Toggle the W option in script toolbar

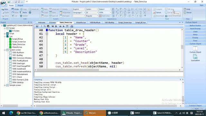pyautogui.click(x=53, y=26)
